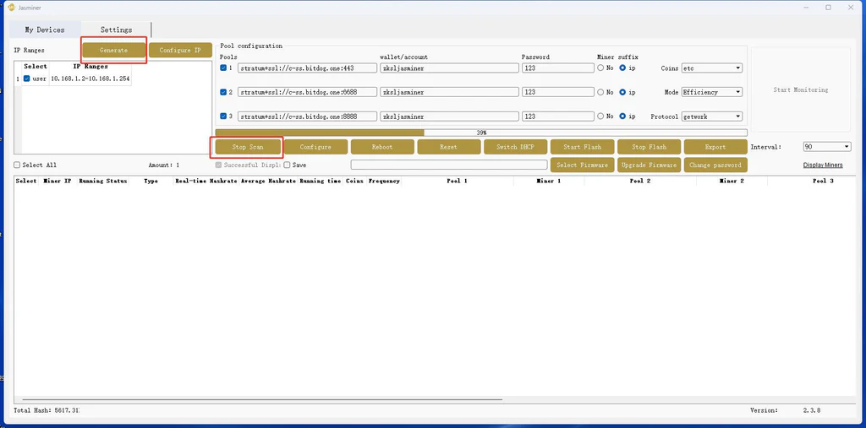866x428 pixels.
Task: Click the scan progress bar at 39%
Action: 481,133
